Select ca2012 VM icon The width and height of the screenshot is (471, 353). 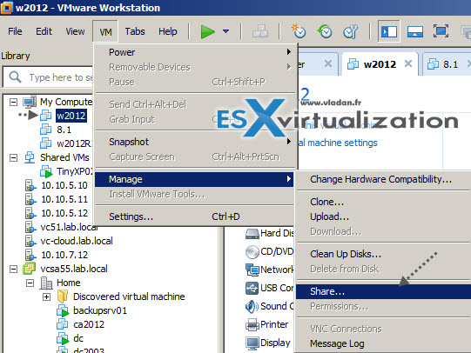(62, 324)
